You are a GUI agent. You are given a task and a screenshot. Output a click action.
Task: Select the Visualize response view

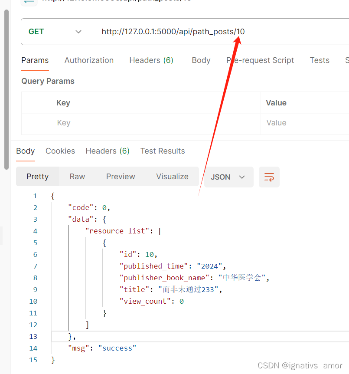point(172,177)
